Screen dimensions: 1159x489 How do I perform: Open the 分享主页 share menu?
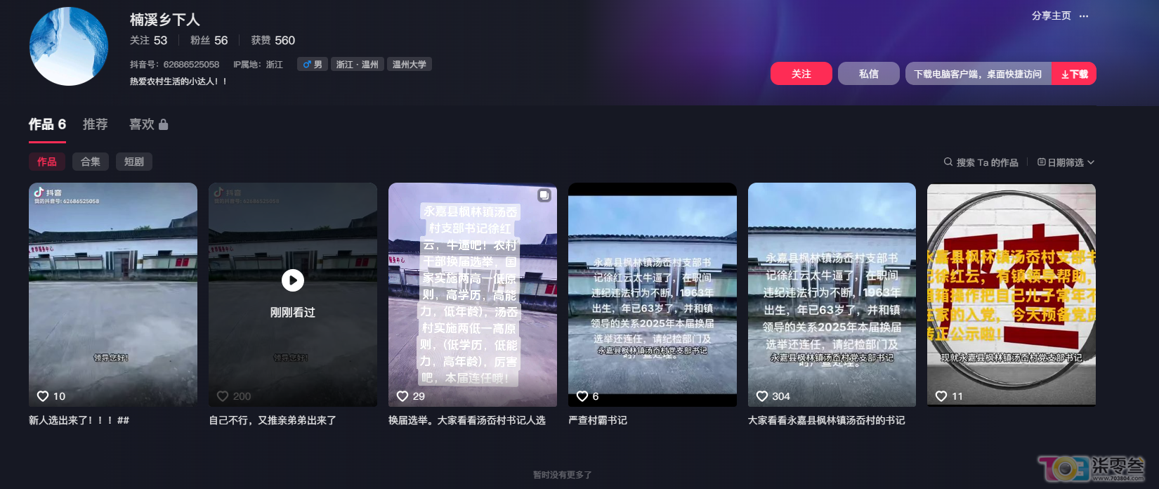[1051, 16]
